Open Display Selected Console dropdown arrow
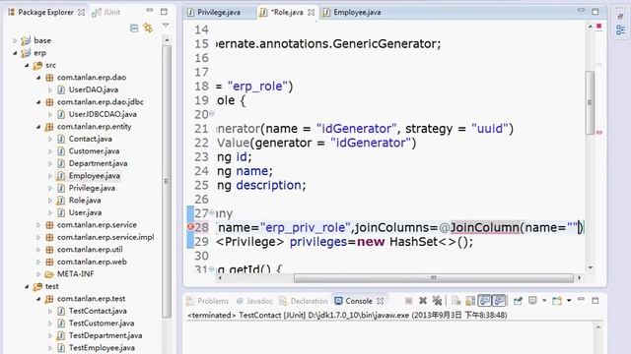 tap(544, 301)
